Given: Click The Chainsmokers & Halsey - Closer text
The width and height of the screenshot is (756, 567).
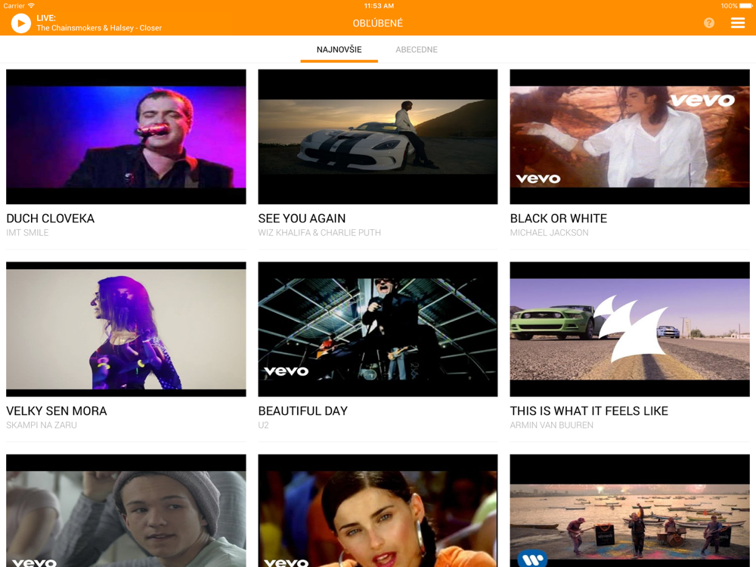Looking at the screenshot, I should (x=99, y=28).
